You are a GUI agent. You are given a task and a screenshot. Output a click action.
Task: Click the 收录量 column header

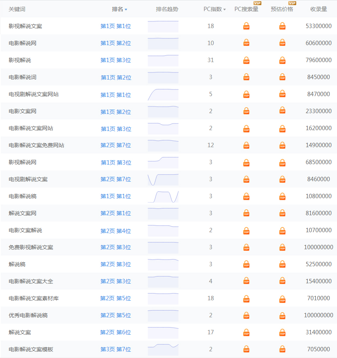(318, 9)
